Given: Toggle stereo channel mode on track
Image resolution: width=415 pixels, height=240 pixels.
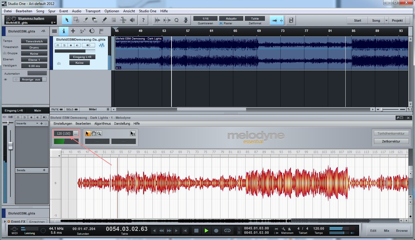Looking at the screenshot, I should 88,45.
